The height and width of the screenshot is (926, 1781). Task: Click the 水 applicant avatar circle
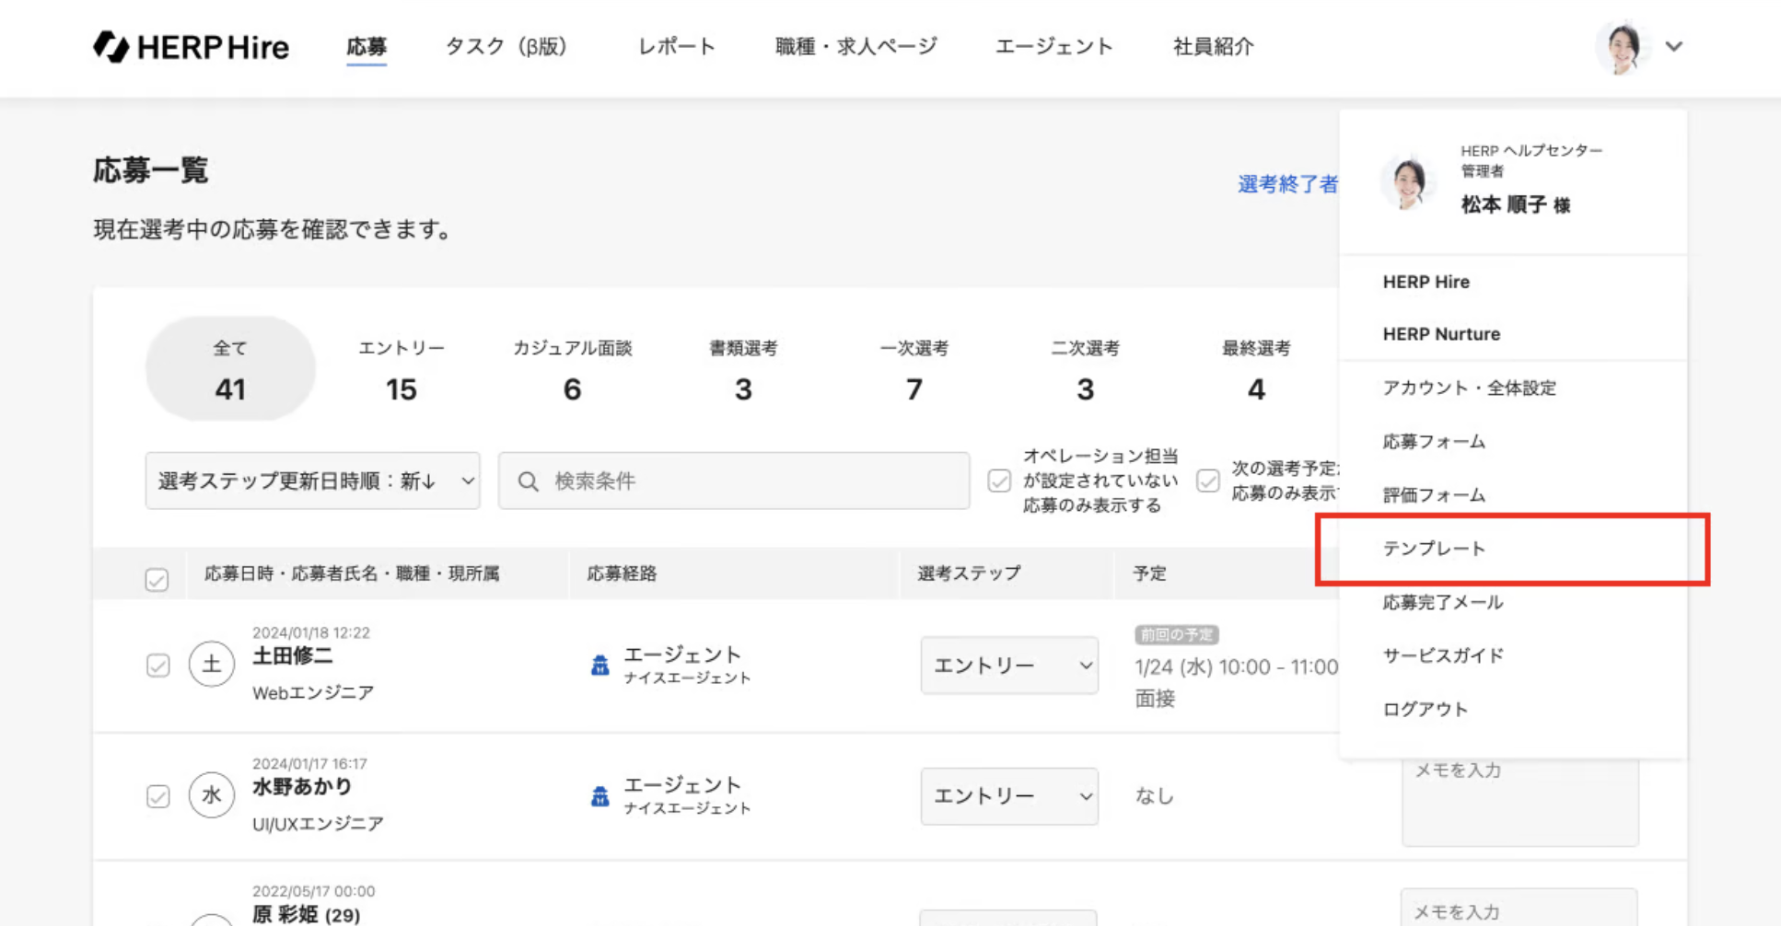click(212, 795)
